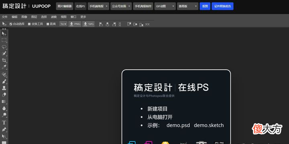Export as SVG from options bar

(88, 24)
